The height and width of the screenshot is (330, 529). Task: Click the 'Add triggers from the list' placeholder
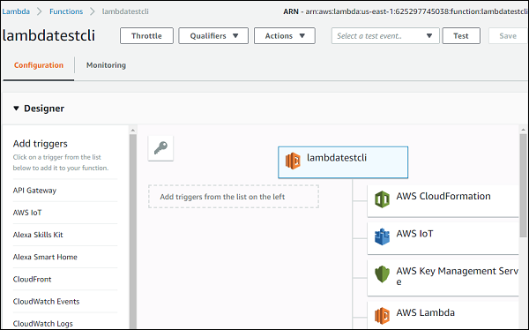click(x=234, y=197)
